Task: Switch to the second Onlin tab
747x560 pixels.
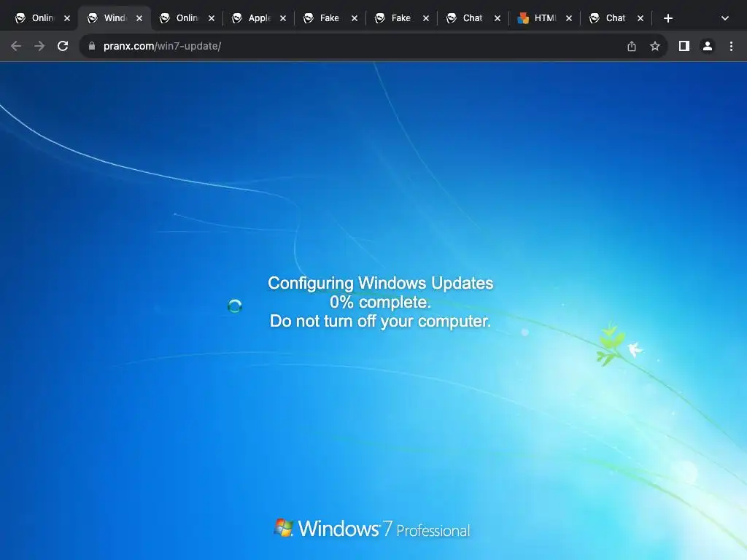Action: click(x=179, y=18)
